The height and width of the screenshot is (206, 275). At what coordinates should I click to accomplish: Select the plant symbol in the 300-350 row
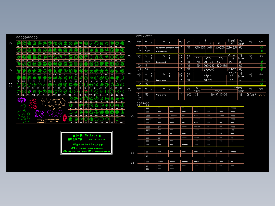pos(262,47)
